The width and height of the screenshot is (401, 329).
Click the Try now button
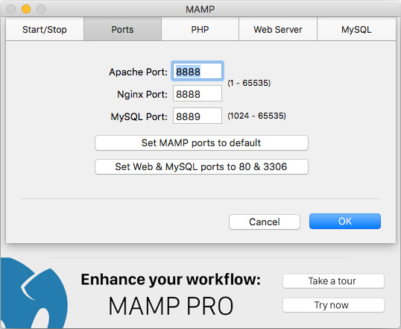pyautogui.click(x=333, y=305)
